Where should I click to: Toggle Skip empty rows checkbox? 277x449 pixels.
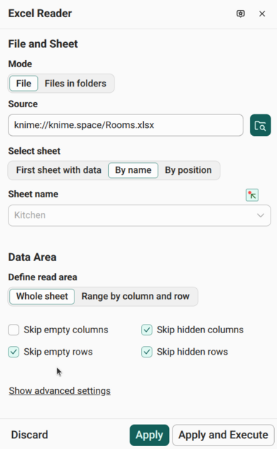coord(14,352)
